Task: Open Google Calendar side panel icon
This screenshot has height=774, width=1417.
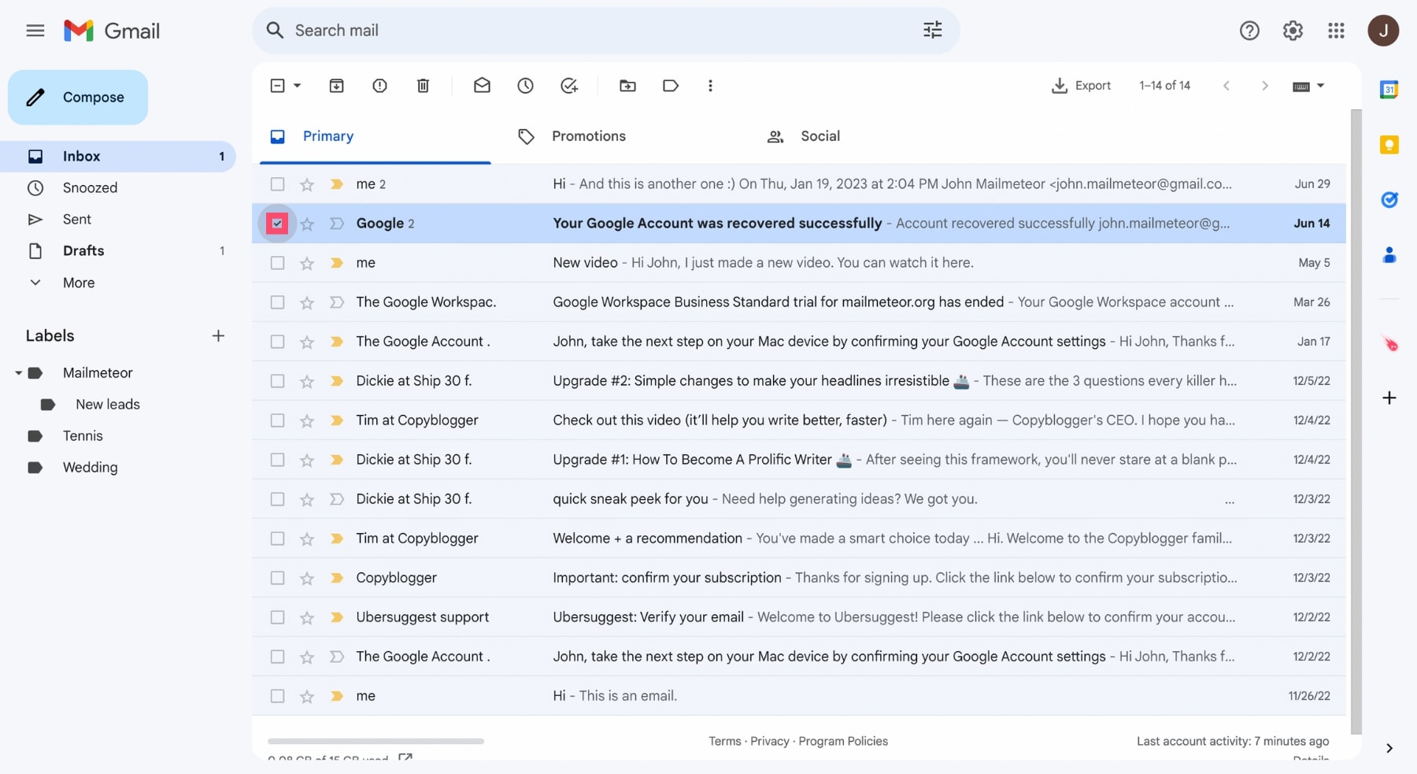Action: pyautogui.click(x=1389, y=90)
